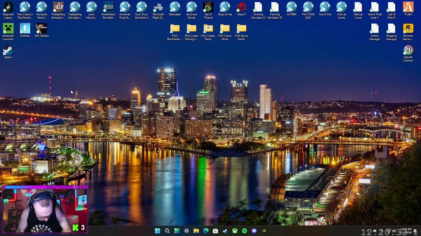Open the Railroader desktop shortcut
Image resolution: width=421 pixels, height=236 pixels.
click(x=175, y=9)
